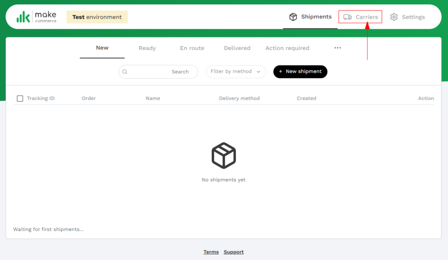Click the empty package illustration
448x260 pixels.
coord(224,155)
